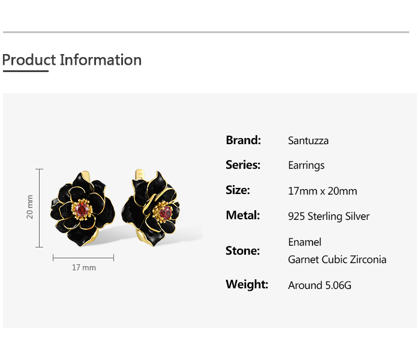Image resolution: width=420 pixels, height=358 pixels.
Task: Select the 17 mm width label
Action: pyautogui.click(x=83, y=267)
